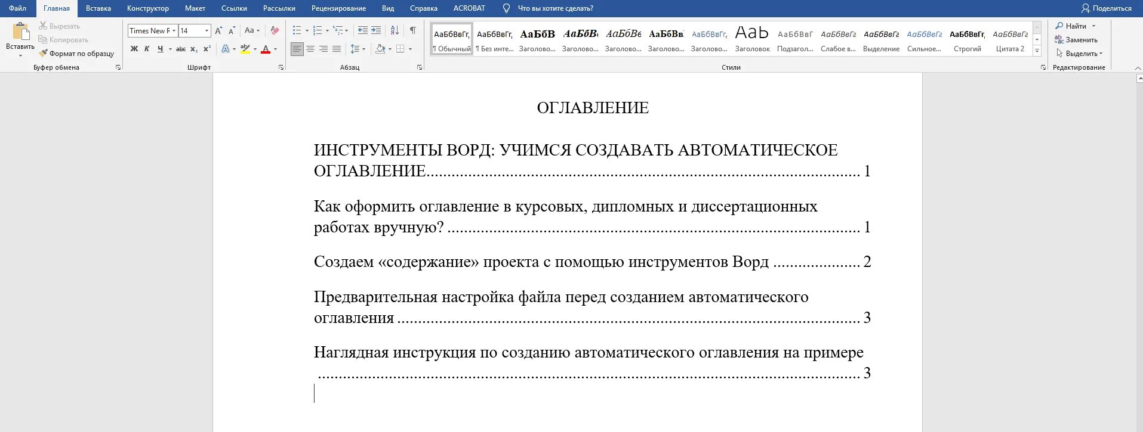
Task: Switch to the Ссылки tab
Action: click(x=234, y=8)
